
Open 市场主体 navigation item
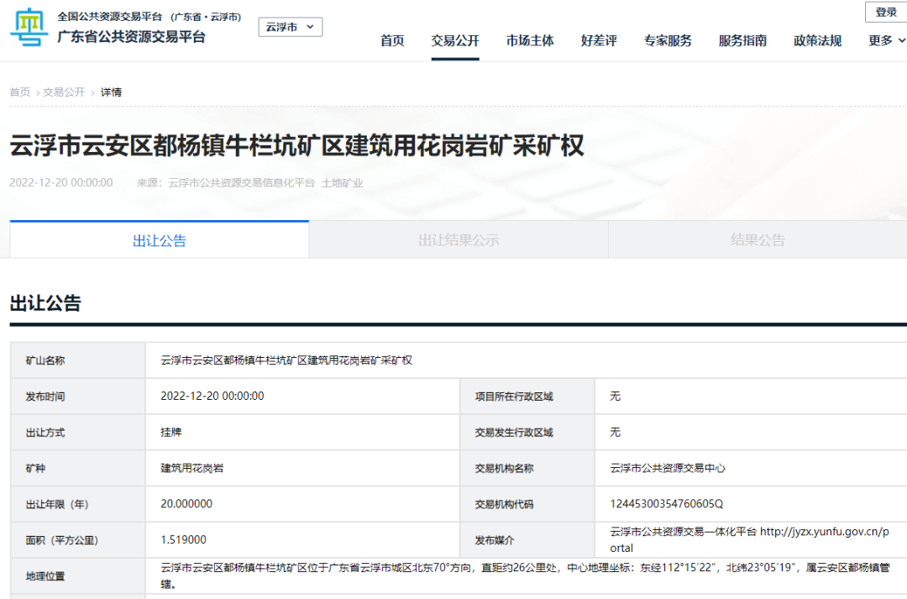(530, 40)
